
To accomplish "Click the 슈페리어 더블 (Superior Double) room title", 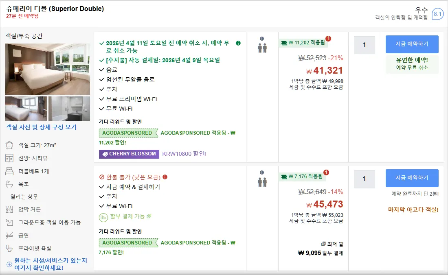I will [55, 9].
